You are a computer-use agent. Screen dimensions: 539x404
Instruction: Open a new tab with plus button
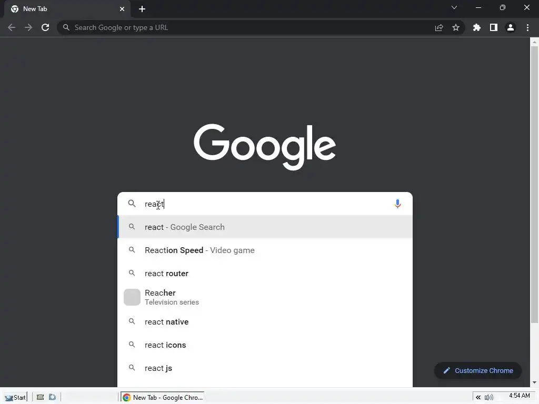[142, 9]
